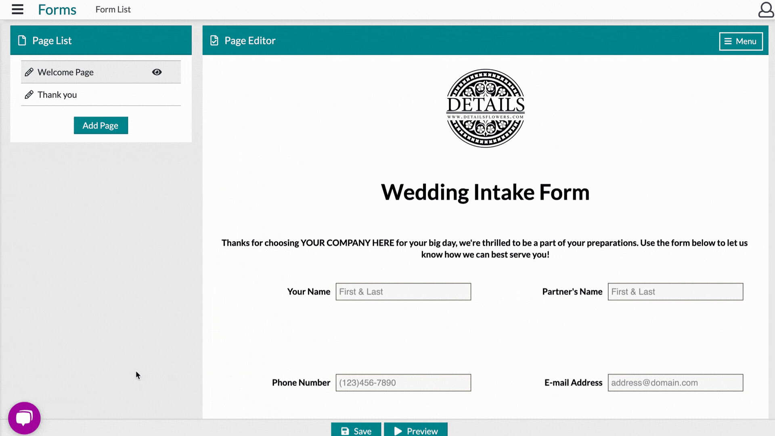Click the pencil icon beside Thank you
Viewport: 775px width, 436px height.
29,95
